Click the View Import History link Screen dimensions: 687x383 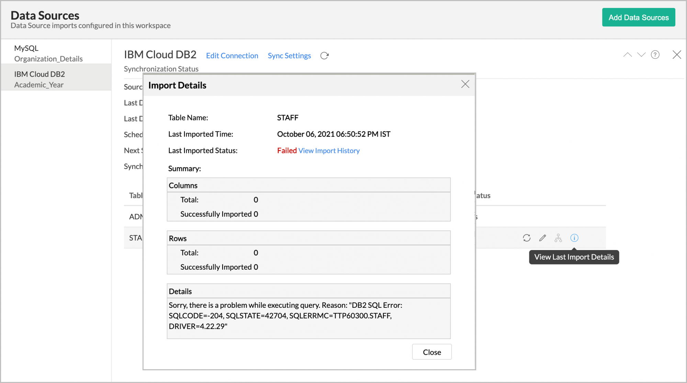[x=329, y=151]
